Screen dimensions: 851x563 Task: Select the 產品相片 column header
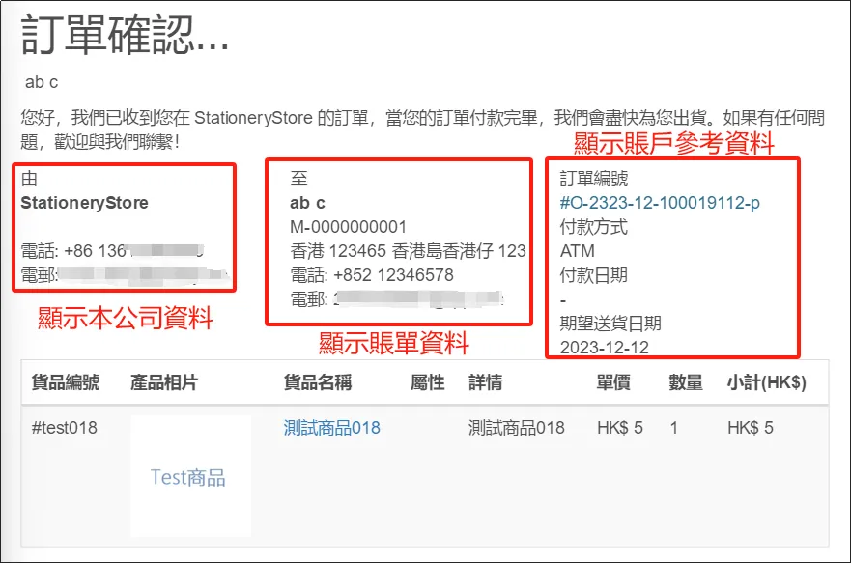point(164,382)
